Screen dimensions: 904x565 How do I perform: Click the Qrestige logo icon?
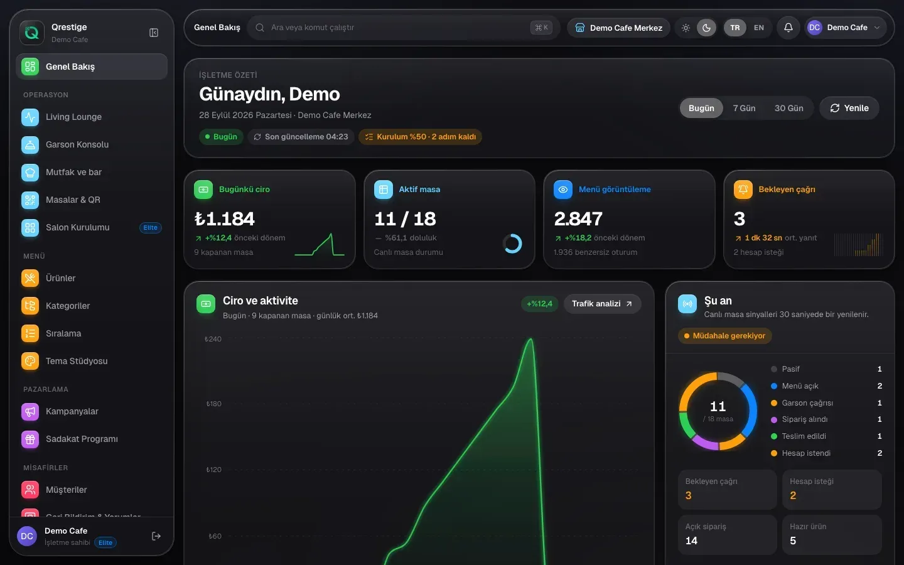tap(32, 33)
